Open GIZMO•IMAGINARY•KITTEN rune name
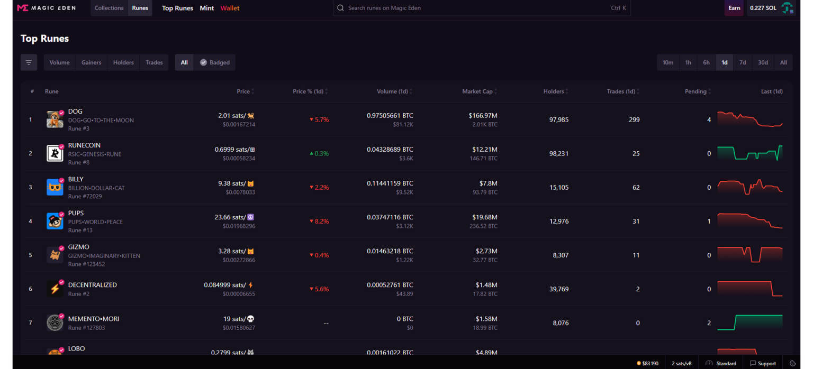This screenshot has height=369, width=813. coord(104,255)
